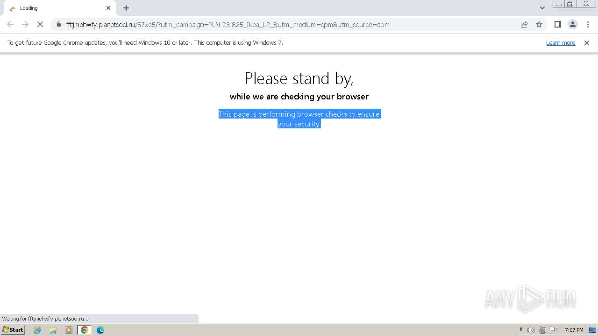The width and height of the screenshot is (598, 336).
Task: Dismiss the Chrome update notification bar
Action: coord(587,42)
